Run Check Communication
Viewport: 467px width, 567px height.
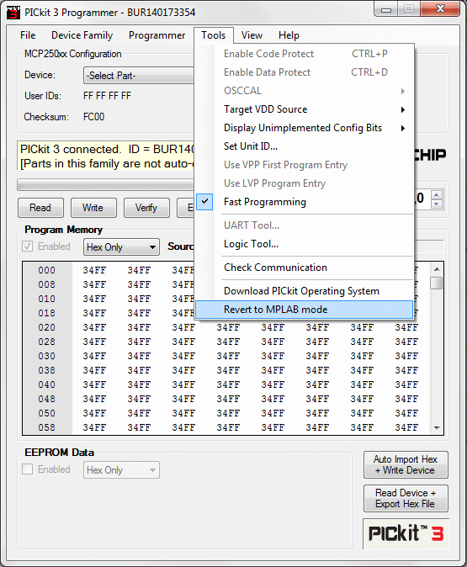pos(305,268)
